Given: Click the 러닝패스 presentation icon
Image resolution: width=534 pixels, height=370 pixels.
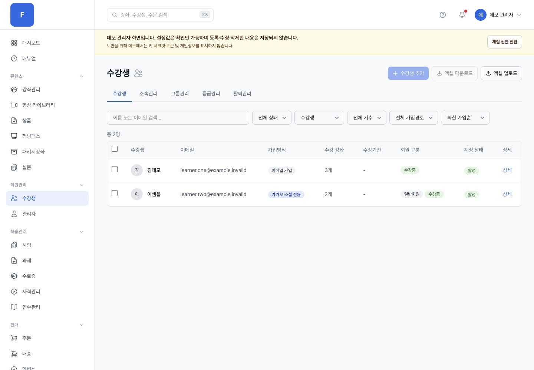Looking at the screenshot, I should (14, 136).
